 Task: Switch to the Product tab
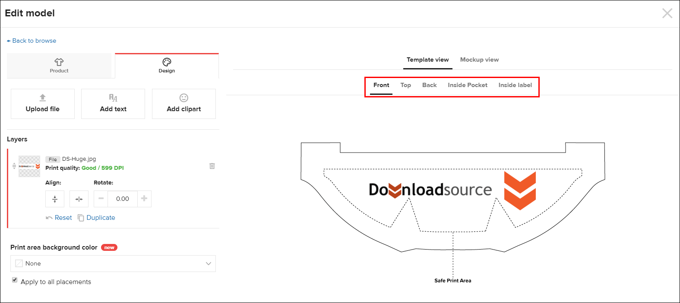coord(59,66)
